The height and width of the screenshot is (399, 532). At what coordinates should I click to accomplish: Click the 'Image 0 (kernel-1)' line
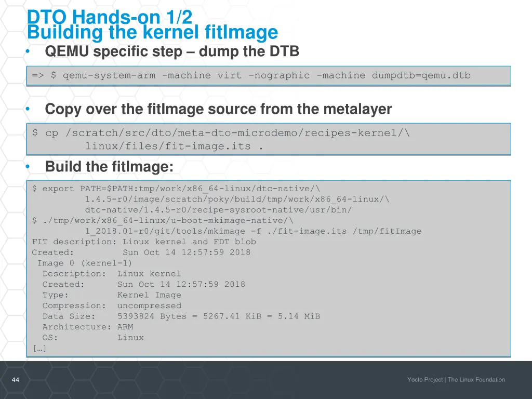pos(85,263)
